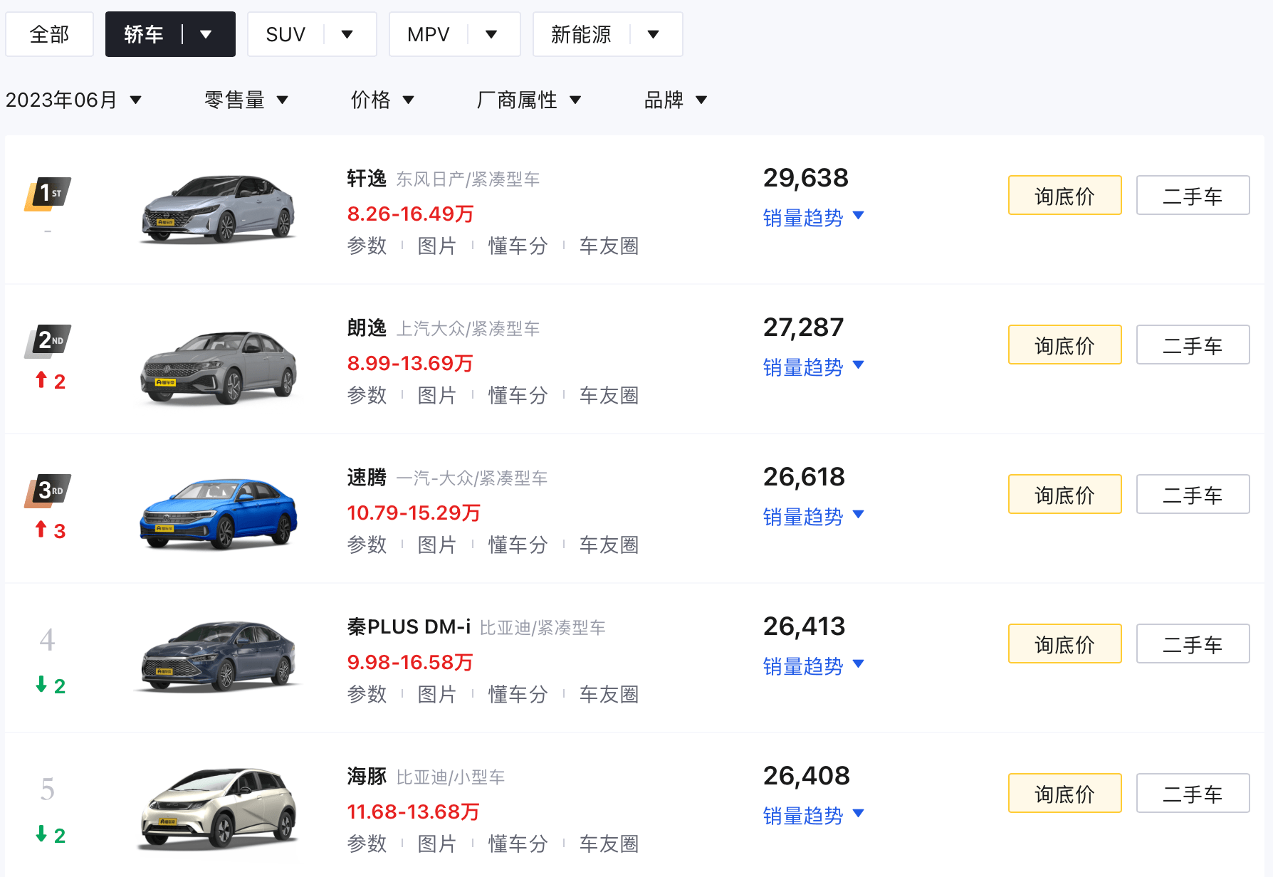This screenshot has width=1273, height=877.
Task: Click 询底价 button for 轩逸
Action: click(x=1064, y=195)
